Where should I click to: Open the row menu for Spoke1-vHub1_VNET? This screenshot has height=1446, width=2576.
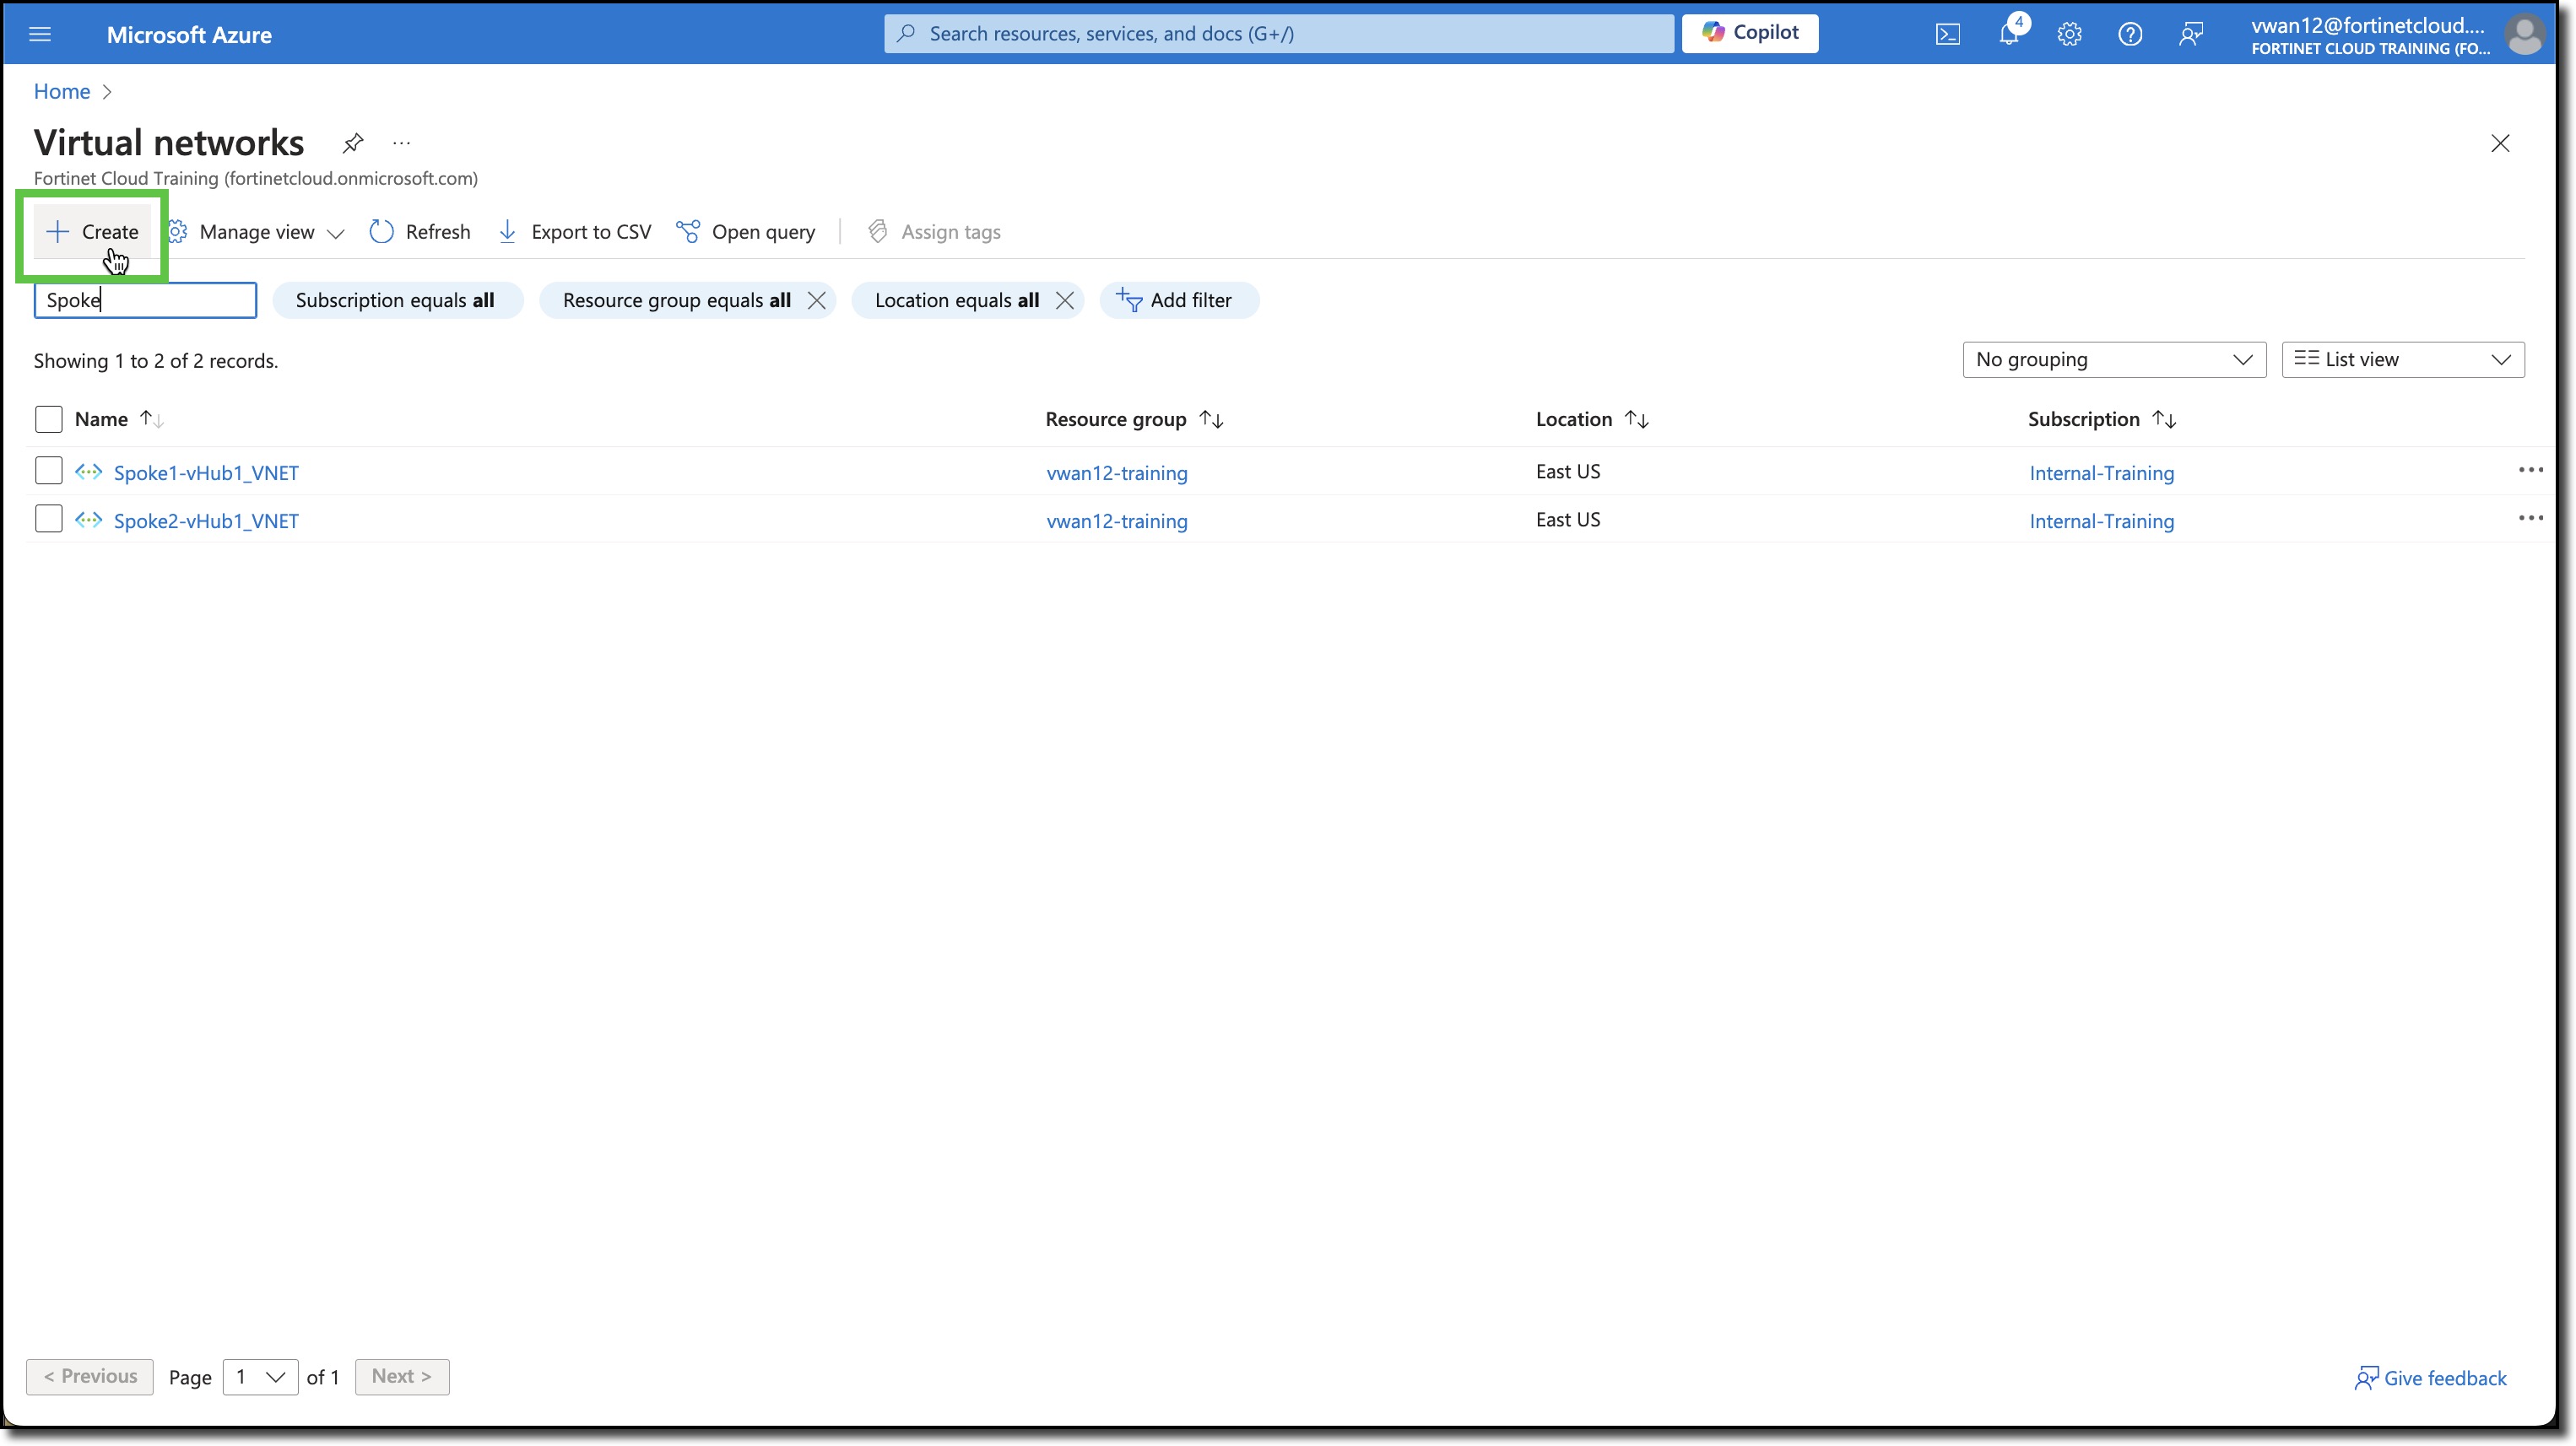[x=2530, y=470]
